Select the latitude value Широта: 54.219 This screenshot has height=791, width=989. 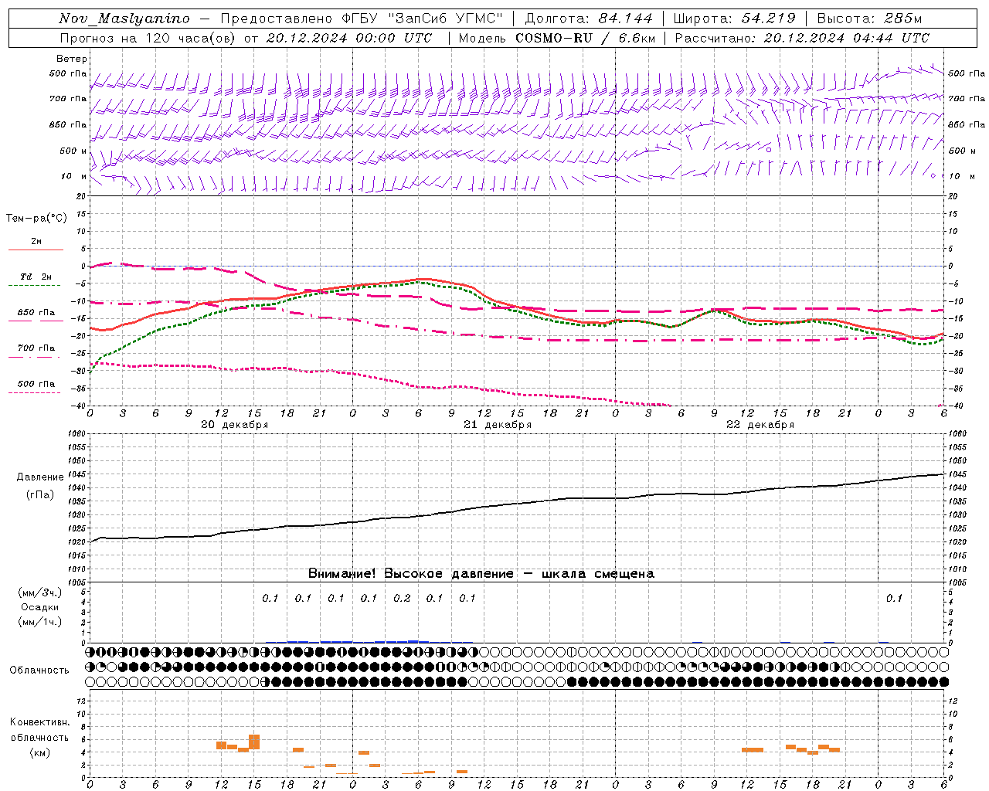(x=734, y=19)
